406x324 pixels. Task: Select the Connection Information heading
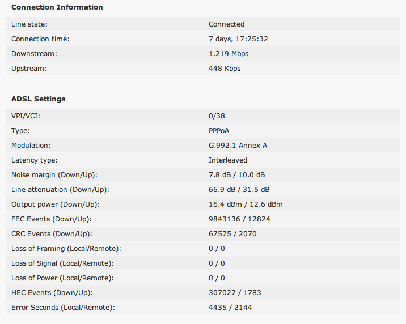coord(57,7)
